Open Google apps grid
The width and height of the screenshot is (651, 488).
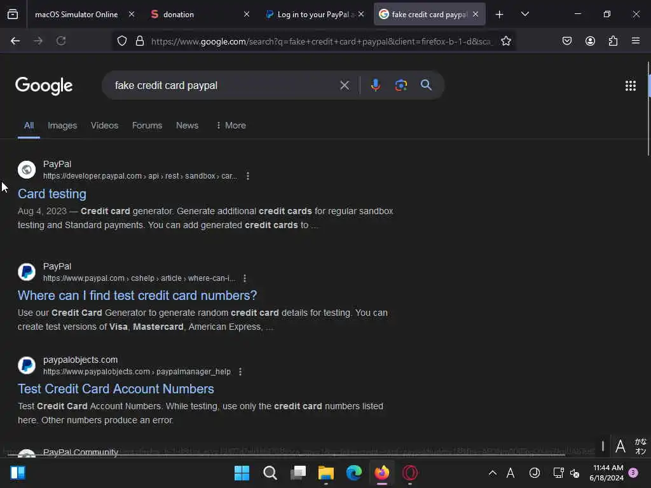tap(630, 86)
